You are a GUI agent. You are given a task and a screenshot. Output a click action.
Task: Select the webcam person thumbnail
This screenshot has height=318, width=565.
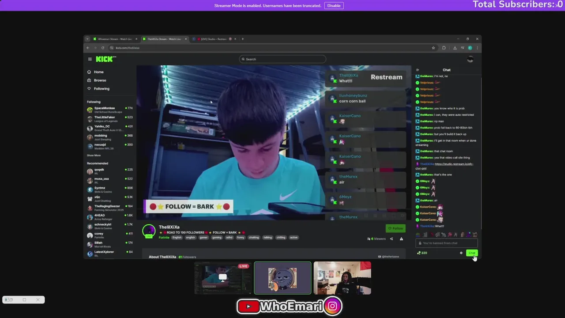pos(343,278)
